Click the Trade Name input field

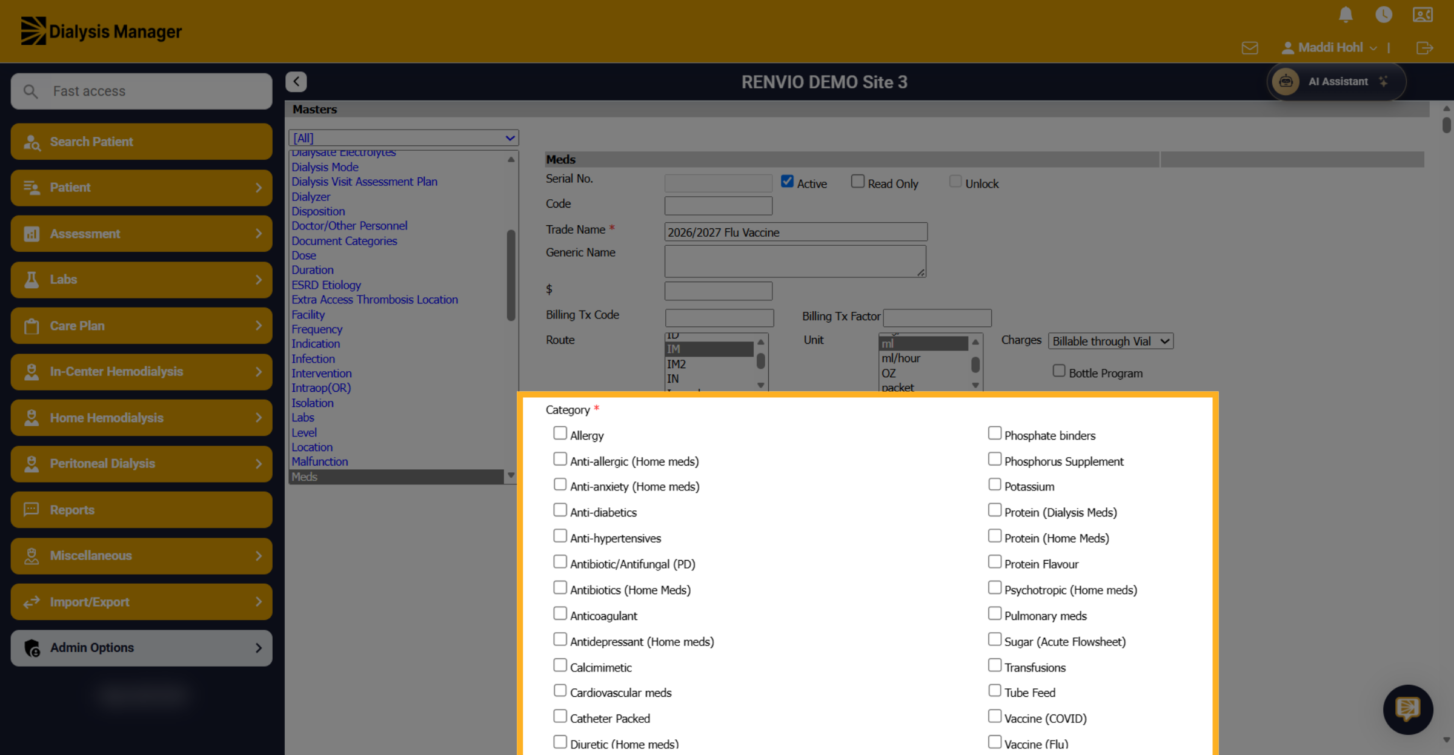click(x=796, y=232)
